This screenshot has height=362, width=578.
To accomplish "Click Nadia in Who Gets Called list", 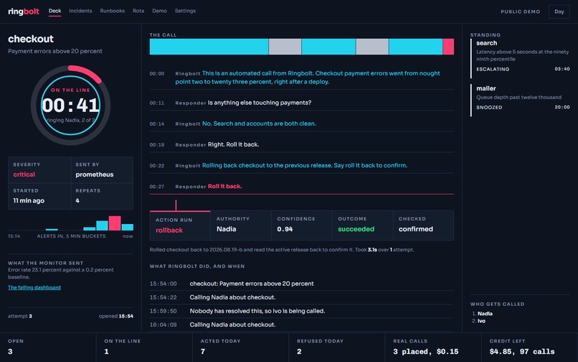I will point(485,314).
